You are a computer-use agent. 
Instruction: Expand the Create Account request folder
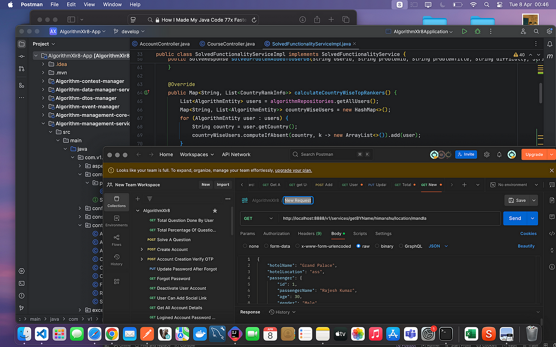point(142,249)
